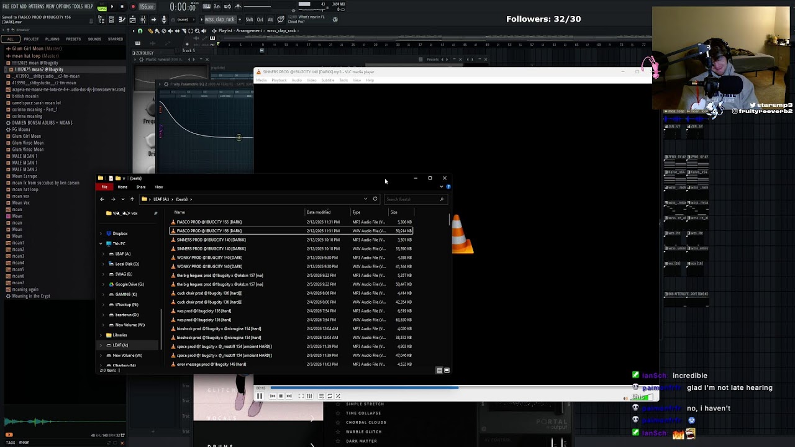Open File Explorer help icon
795x447 pixels.
pyautogui.click(x=448, y=187)
